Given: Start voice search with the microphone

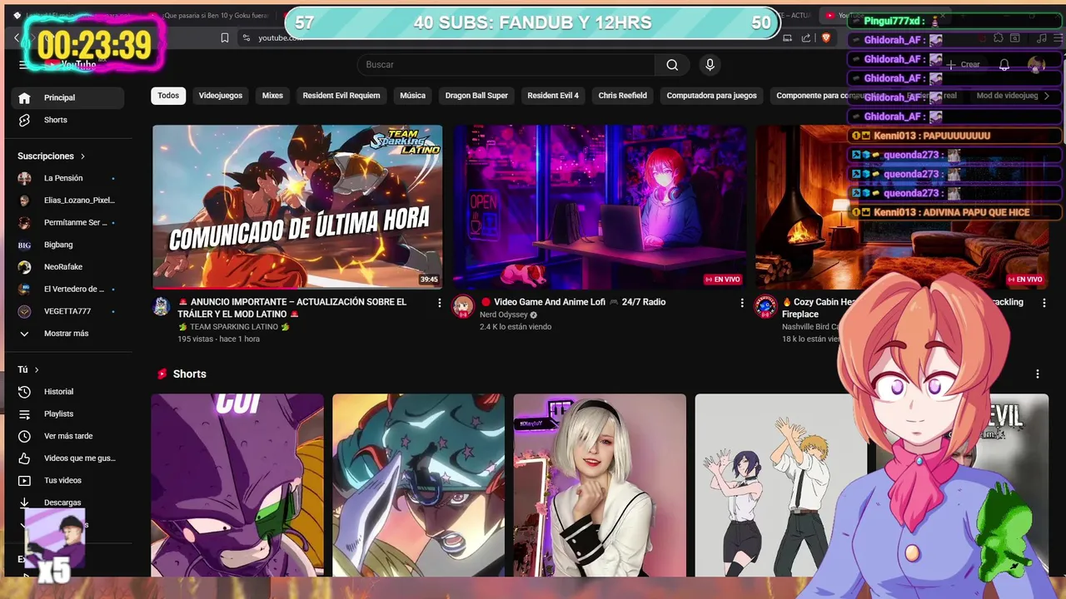Looking at the screenshot, I should point(710,65).
